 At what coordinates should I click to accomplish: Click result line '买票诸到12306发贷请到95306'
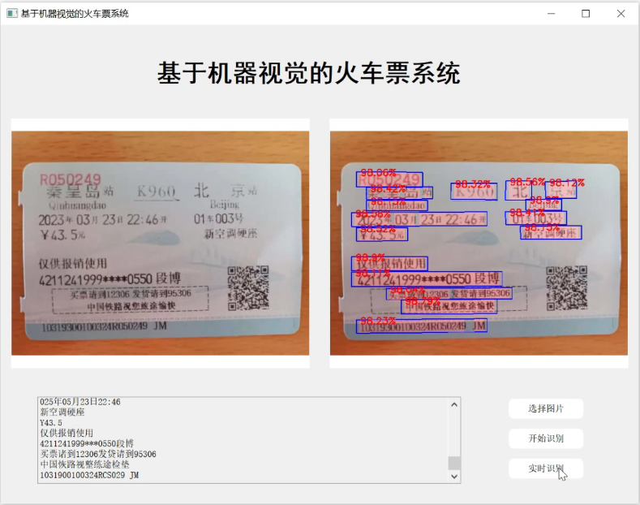pyautogui.click(x=98, y=454)
